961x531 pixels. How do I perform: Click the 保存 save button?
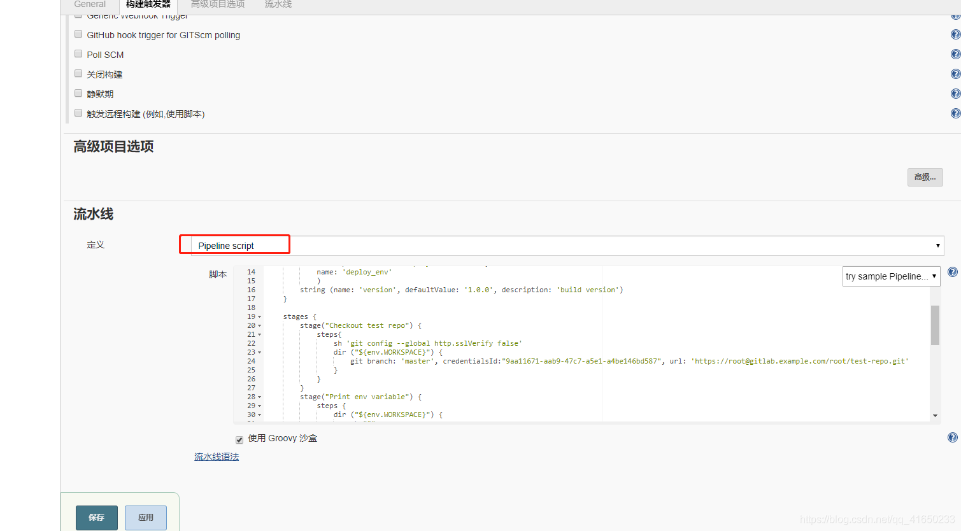coord(97,518)
